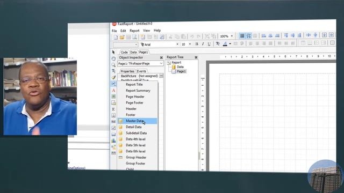Viewport: 344px width, 193px height.
Task: Open the View menu
Action: click(x=147, y=31)
